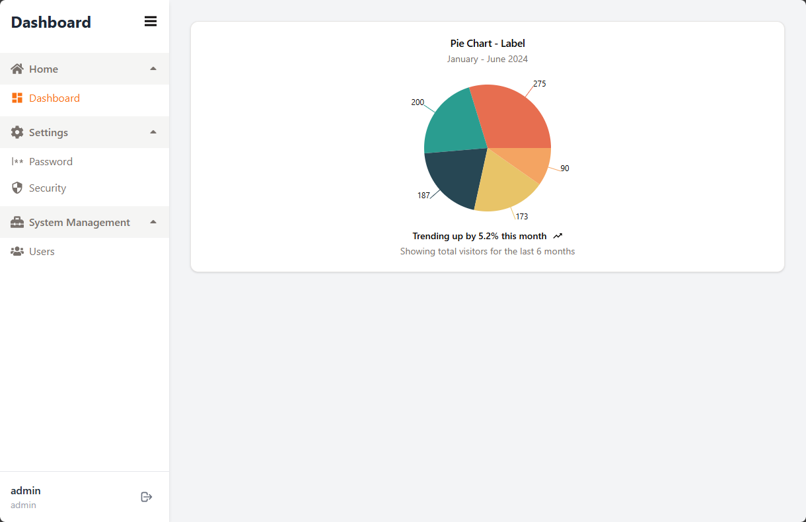Viewport: 806px width, 522px height.
Task: Click the Showing total visitors caption
Action: tap(488, 251)
